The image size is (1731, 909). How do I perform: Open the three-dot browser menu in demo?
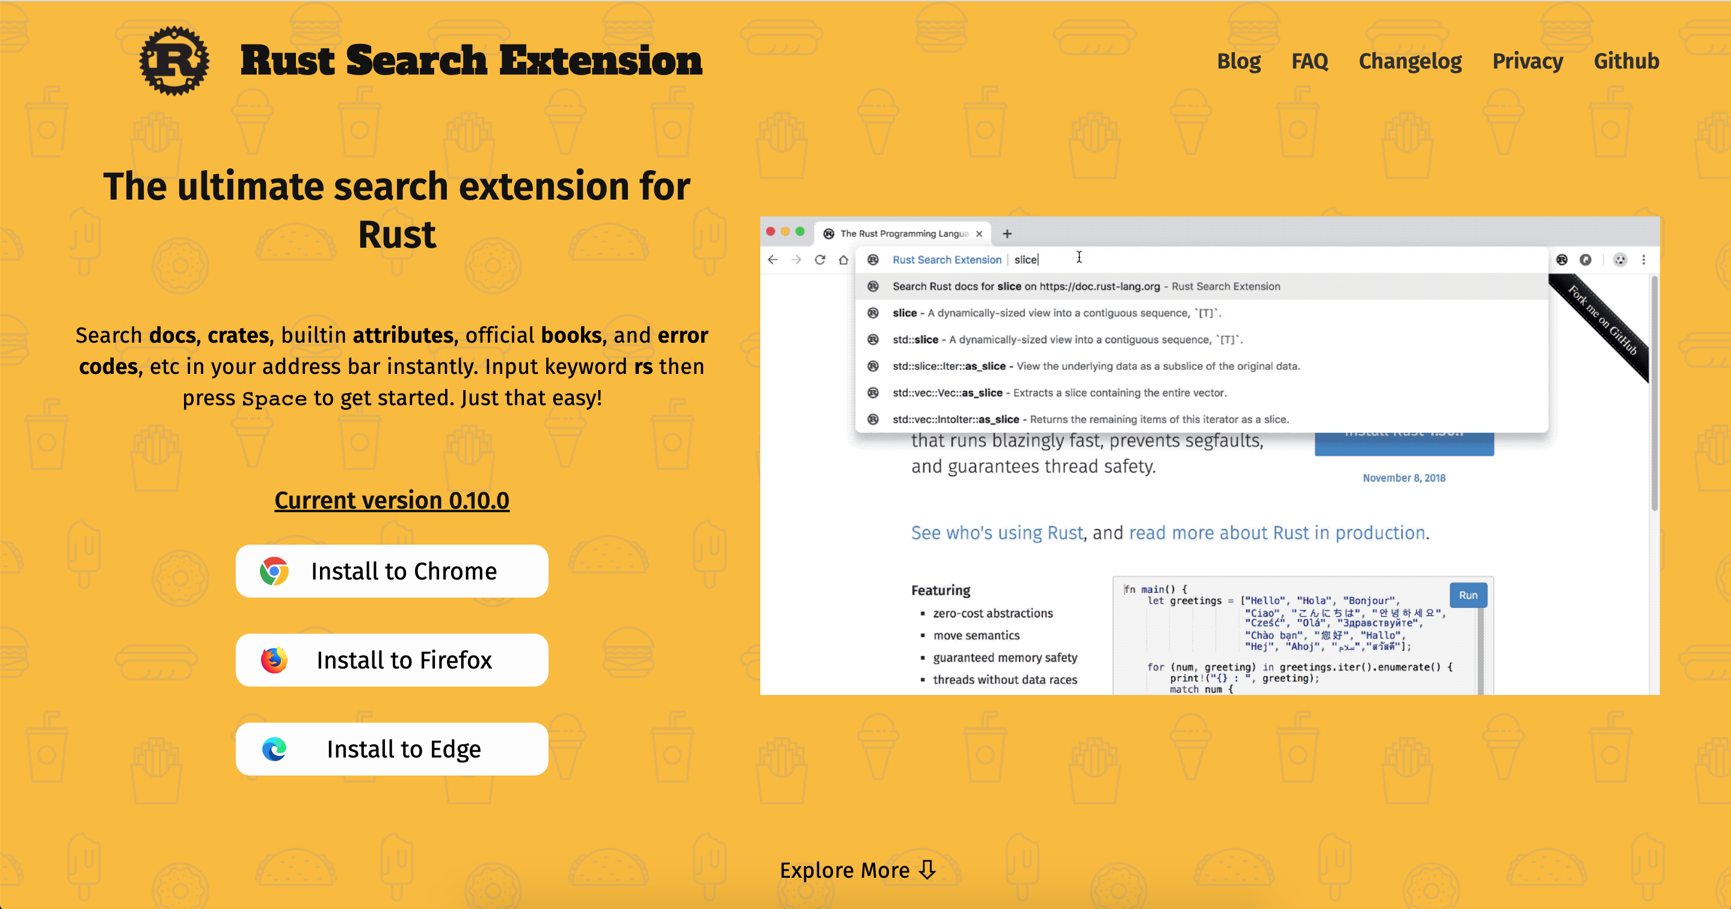click(1644, 260)
